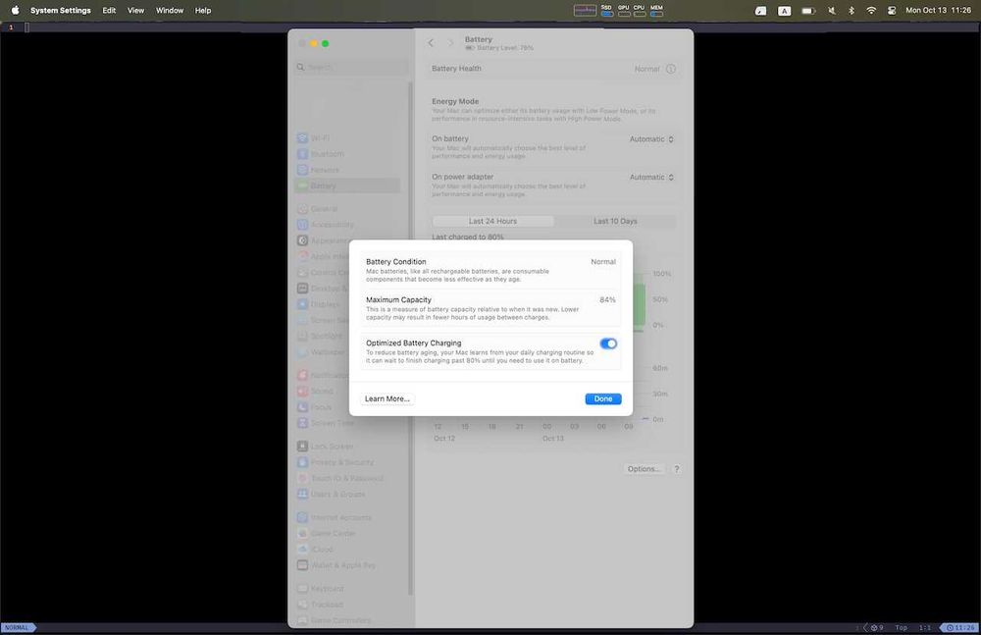Select iCloud in the sidebar
The image size is (981, 635).
(x=346, y=550)
